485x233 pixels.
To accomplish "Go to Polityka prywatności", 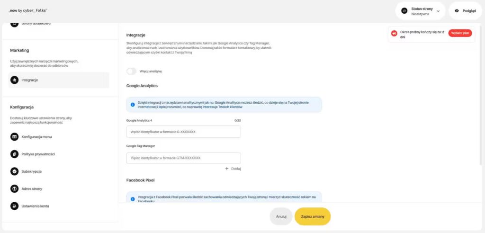I will (x=38, y=154).
